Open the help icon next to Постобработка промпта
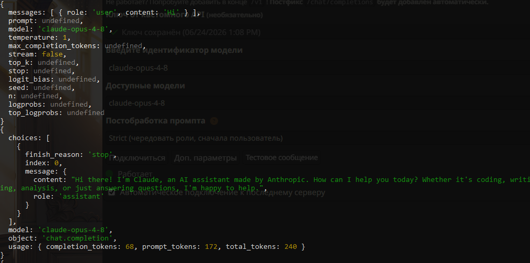 214,121
